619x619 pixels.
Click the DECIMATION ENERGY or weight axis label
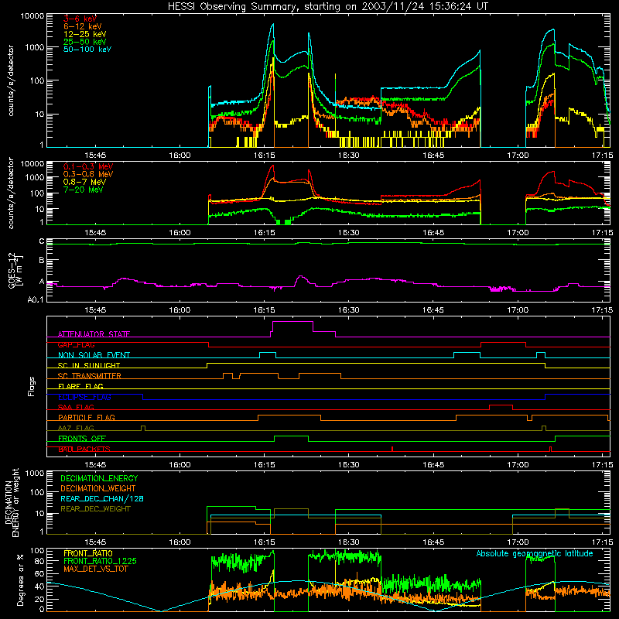(x=12, y=502)
